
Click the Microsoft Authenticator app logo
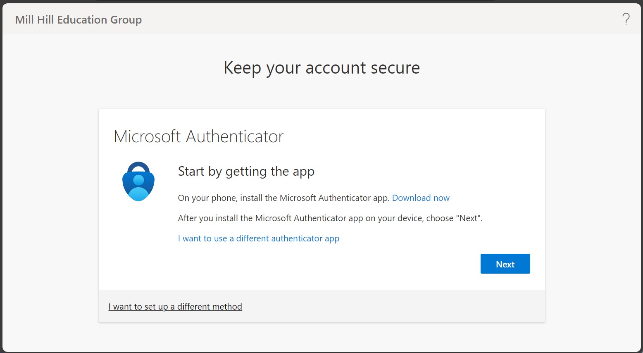[138, 181]
